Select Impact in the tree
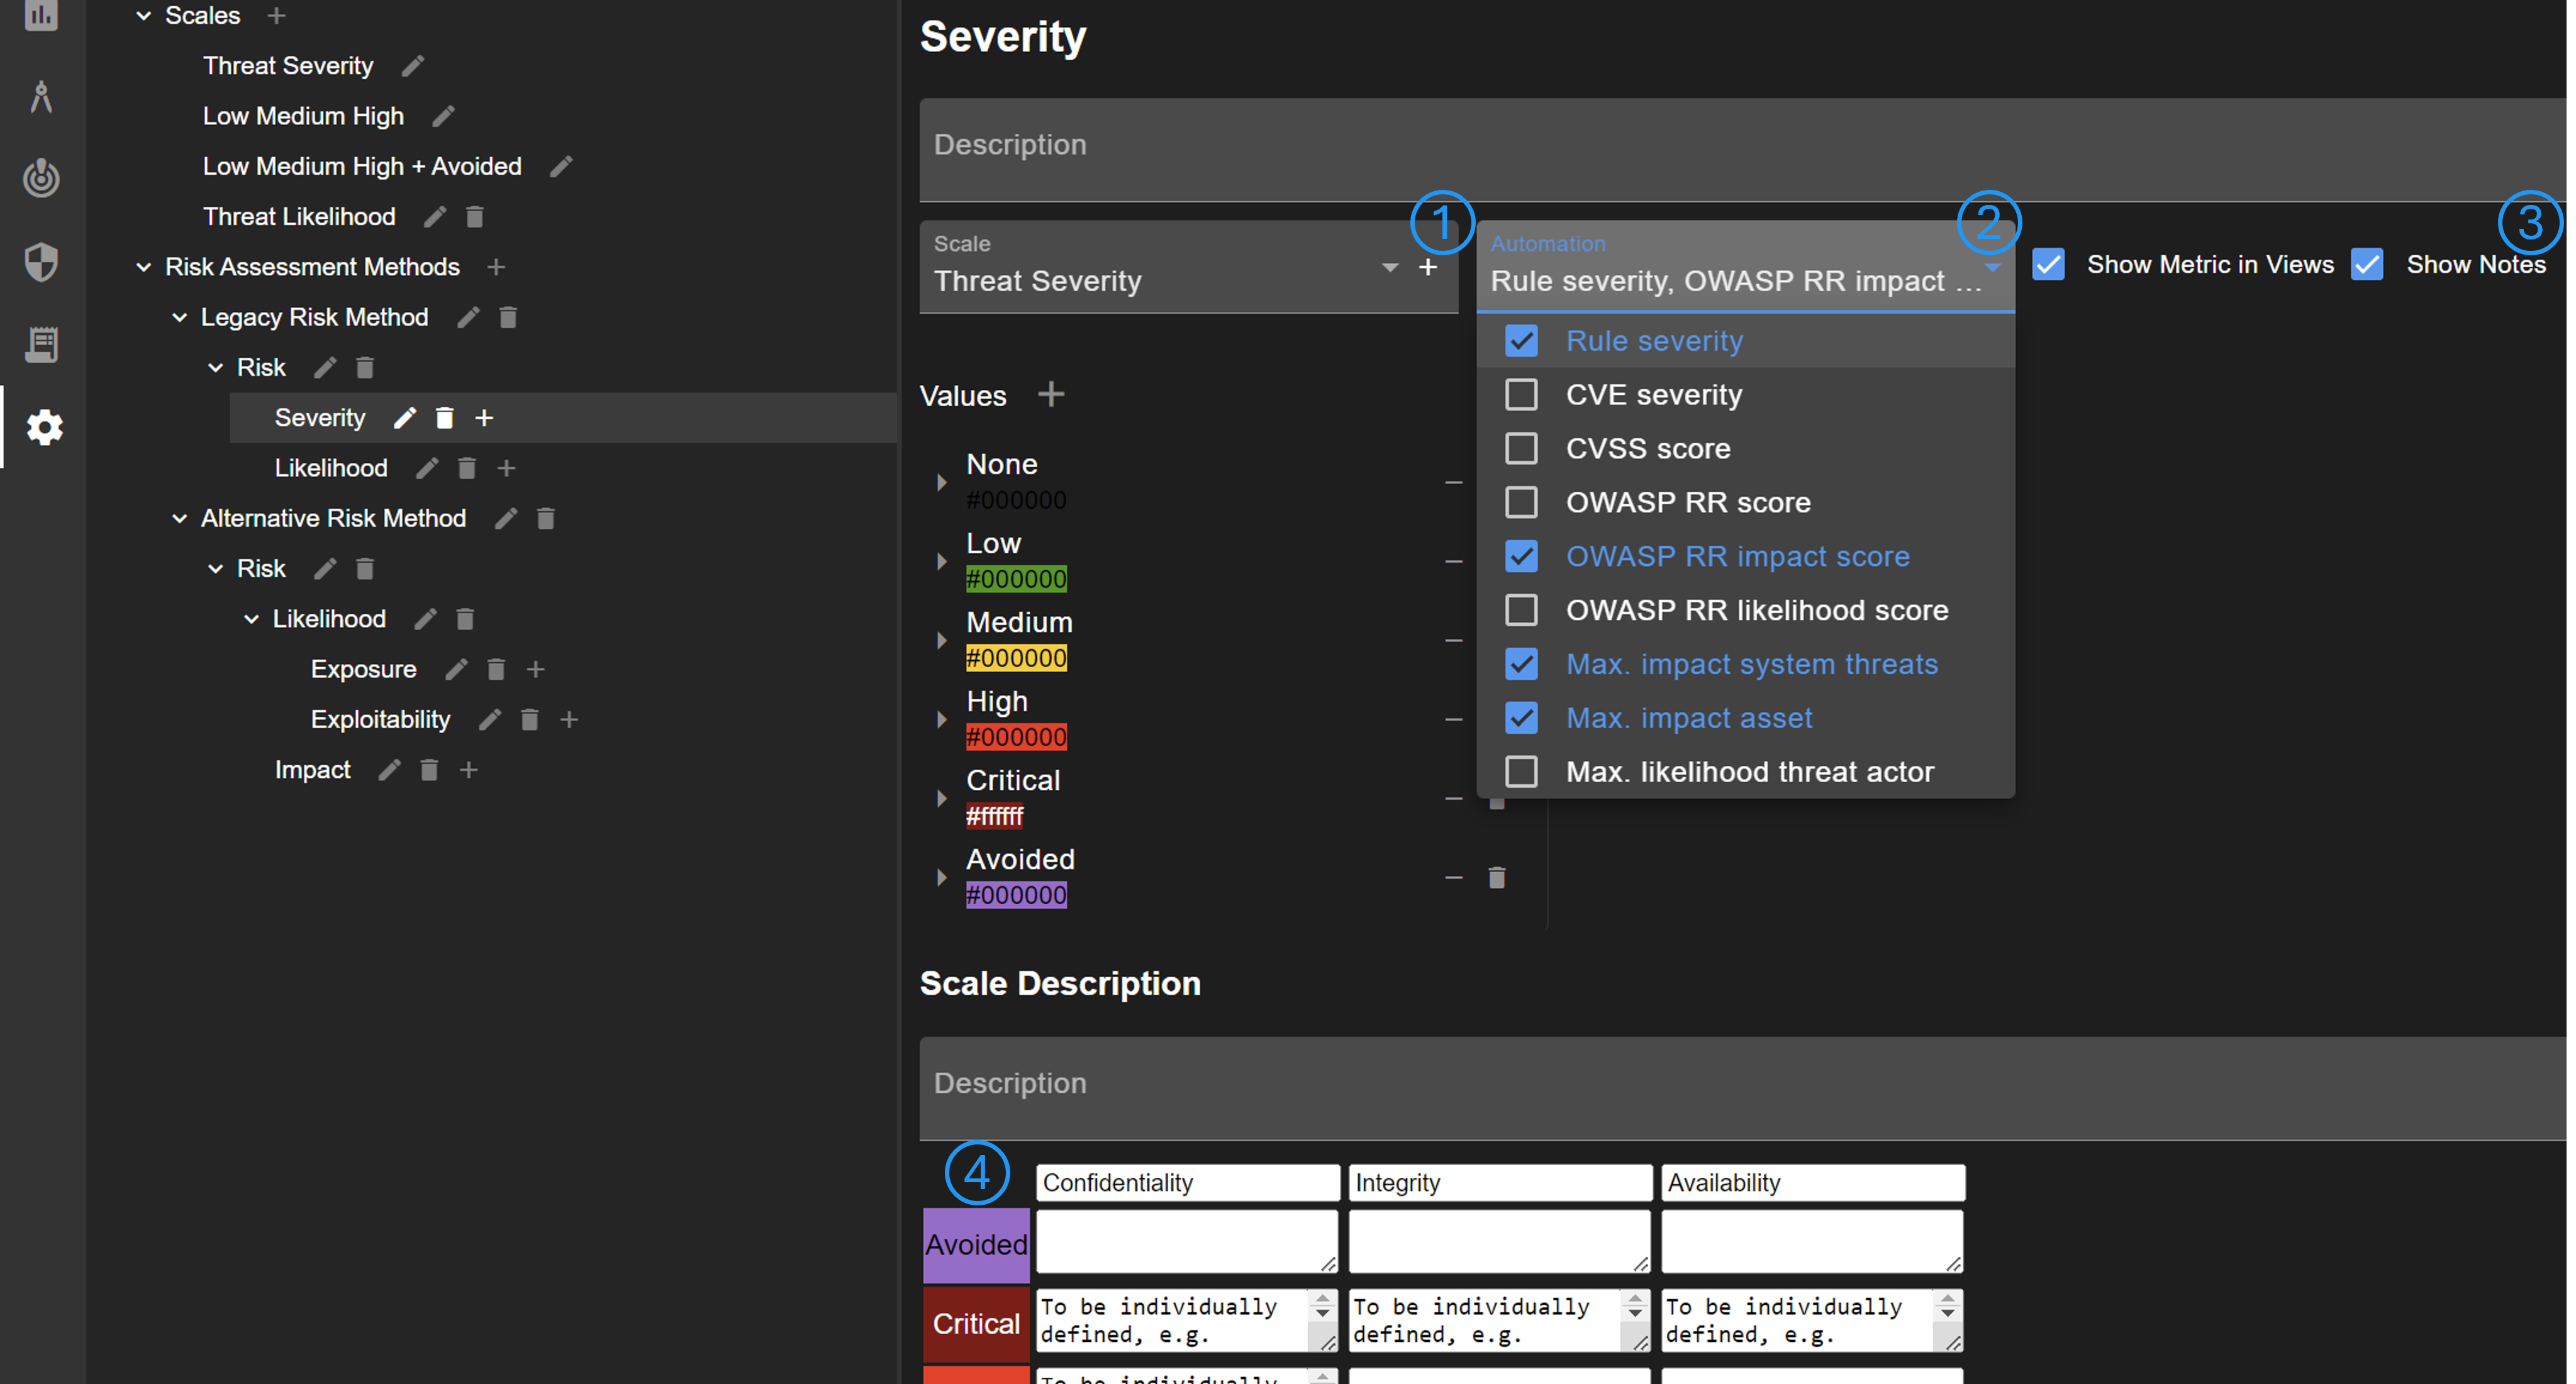The height and width of the screenshot is (1384, 2576). pyautogui.click(x=312, y=770)
